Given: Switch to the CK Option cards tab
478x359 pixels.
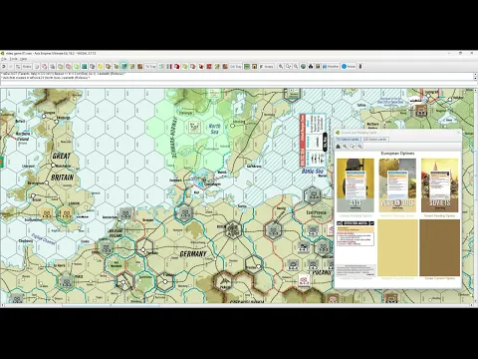Looking at the screenshot, I should [375, 140].
